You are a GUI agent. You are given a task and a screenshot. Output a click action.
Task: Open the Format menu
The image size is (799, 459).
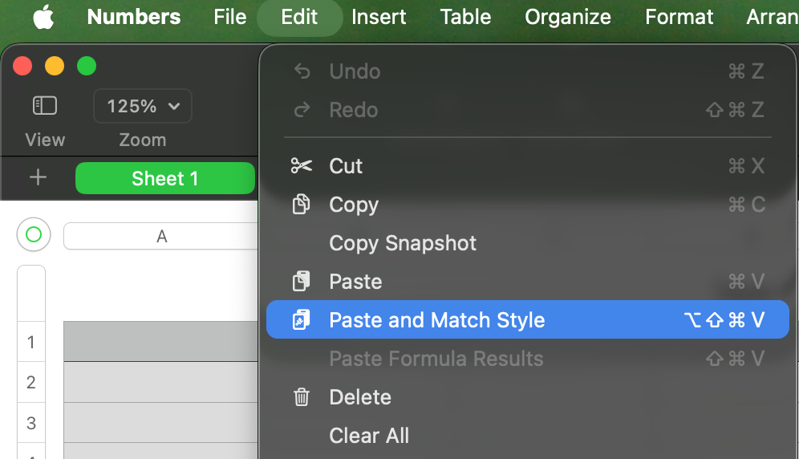pyautogui.click(x=679, y=17)
